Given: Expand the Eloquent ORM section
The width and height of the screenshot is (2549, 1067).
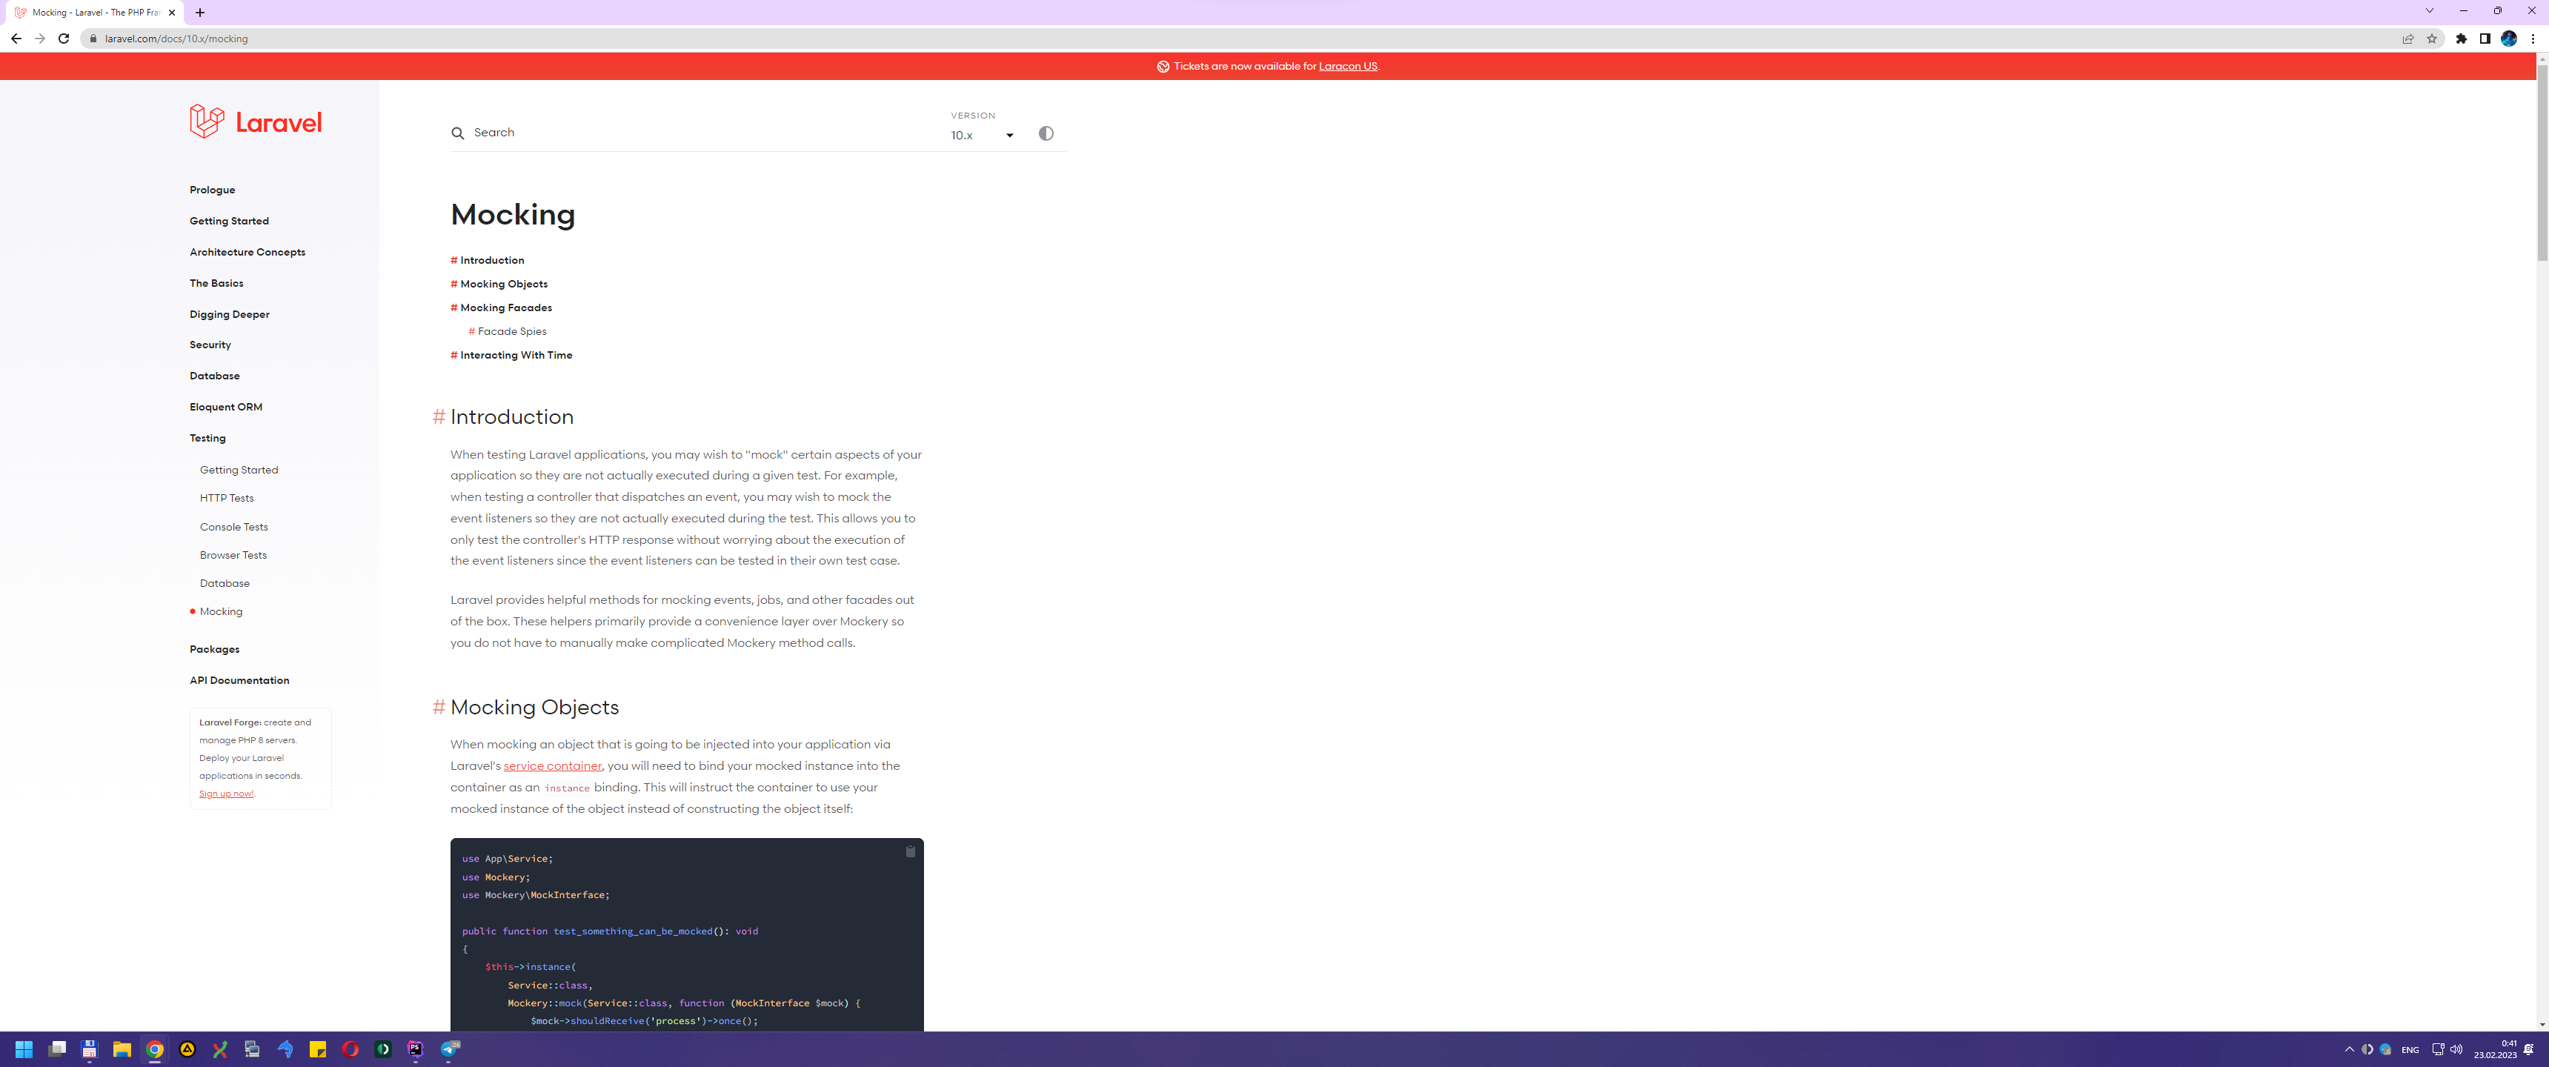Looking at the screenshot, I should coord(225,407).
